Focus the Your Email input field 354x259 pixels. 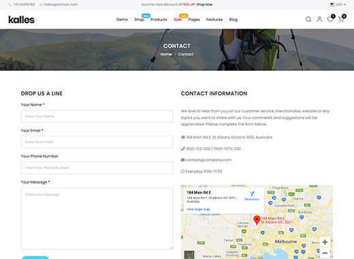coord(97,142)
